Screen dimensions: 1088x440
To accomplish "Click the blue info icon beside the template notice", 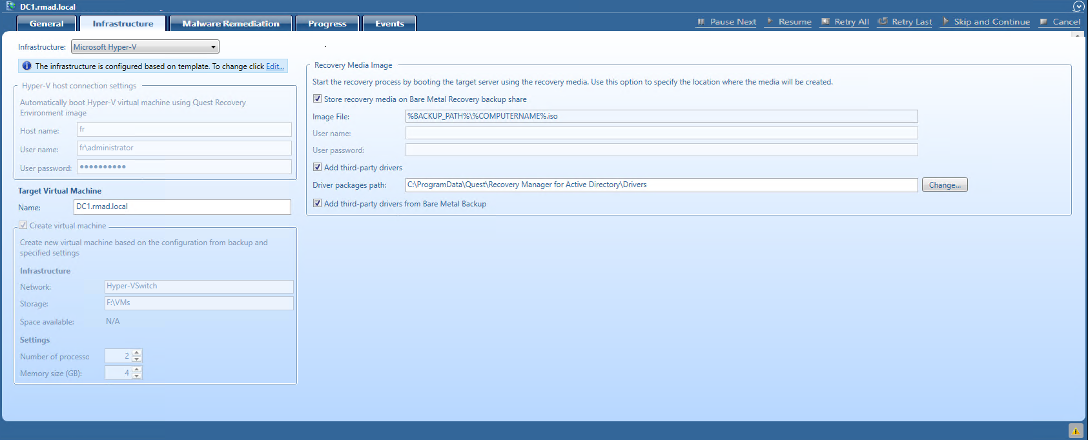I will (x=26, y=66).
